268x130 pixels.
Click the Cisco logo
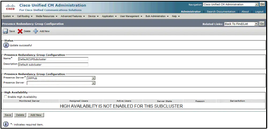[10, 7]
